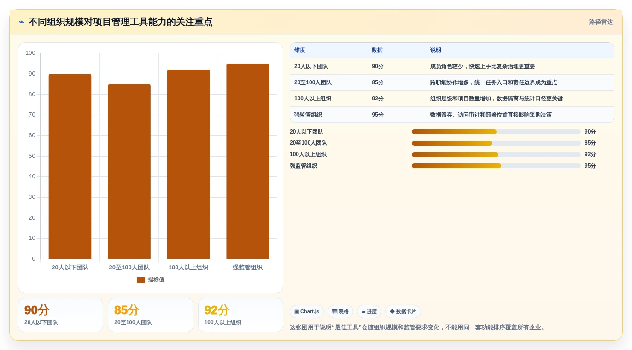Open the 92分 100人以上组织 data card
Image resolution: width=632 pixels, height=350 pixels.
point(240,315)
